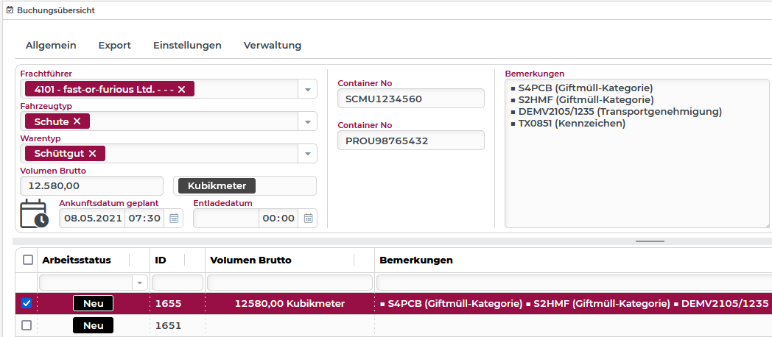
Task: Open the Einstellungen menu
Action: [187, 45]
